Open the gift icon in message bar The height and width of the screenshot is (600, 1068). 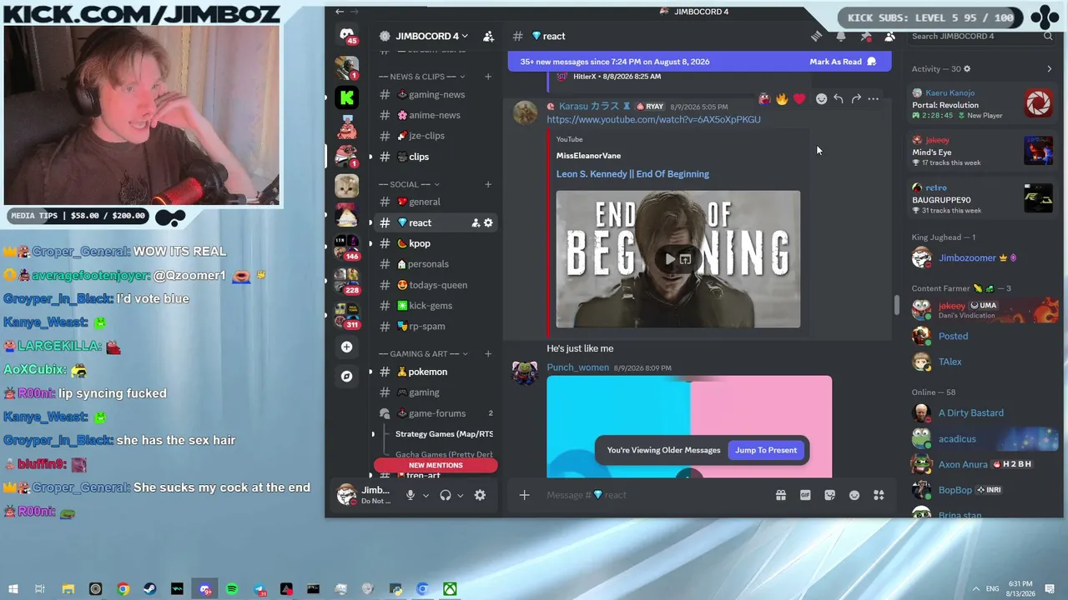click(x=781, y=495)
